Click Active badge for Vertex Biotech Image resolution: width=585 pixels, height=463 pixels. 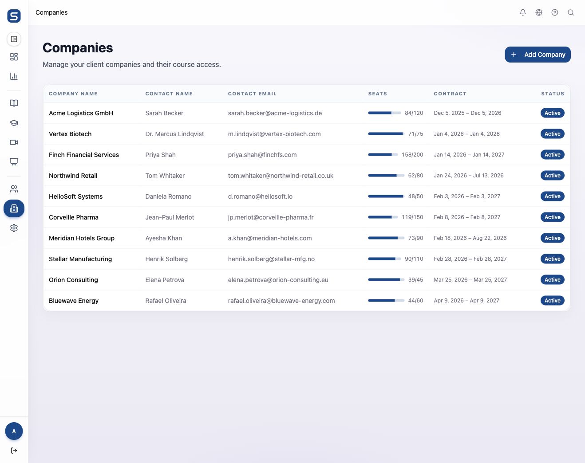pyautogui.click(x=553, y=134)
